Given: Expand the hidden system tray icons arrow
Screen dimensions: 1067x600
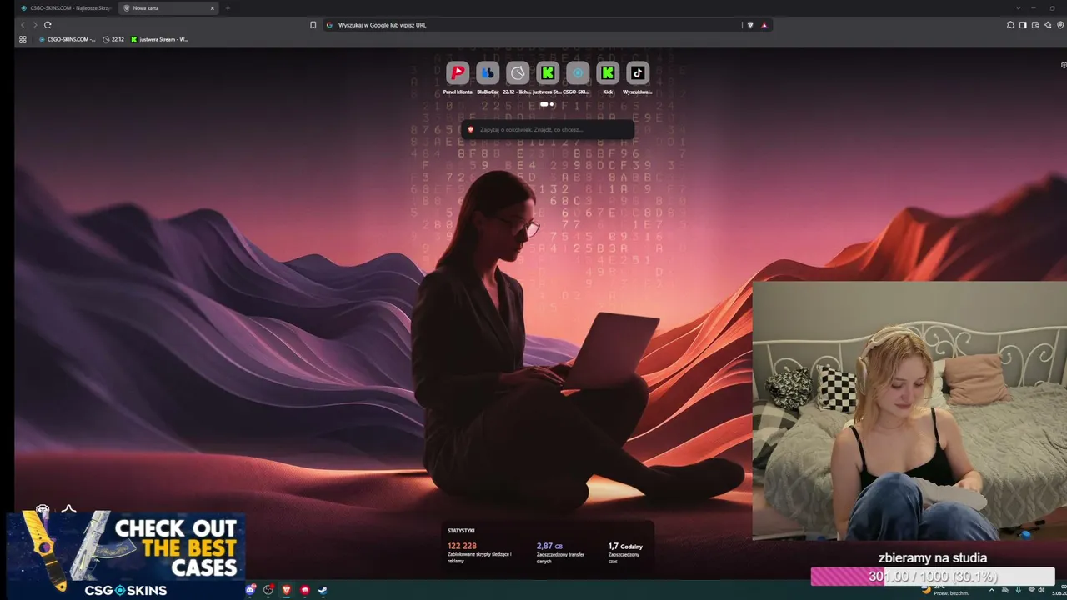Looking at the screenshot, I should 991,590.
